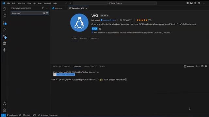Open Extensions Marketplace more actions menu
This screenshot has height=117, width=209.
(x=47, y=8)
